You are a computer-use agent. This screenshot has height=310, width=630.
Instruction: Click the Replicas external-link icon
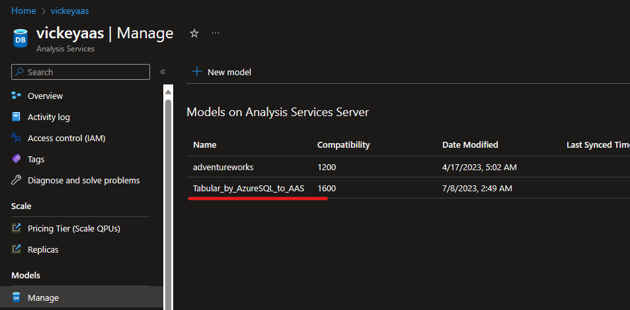click(16, 249)
